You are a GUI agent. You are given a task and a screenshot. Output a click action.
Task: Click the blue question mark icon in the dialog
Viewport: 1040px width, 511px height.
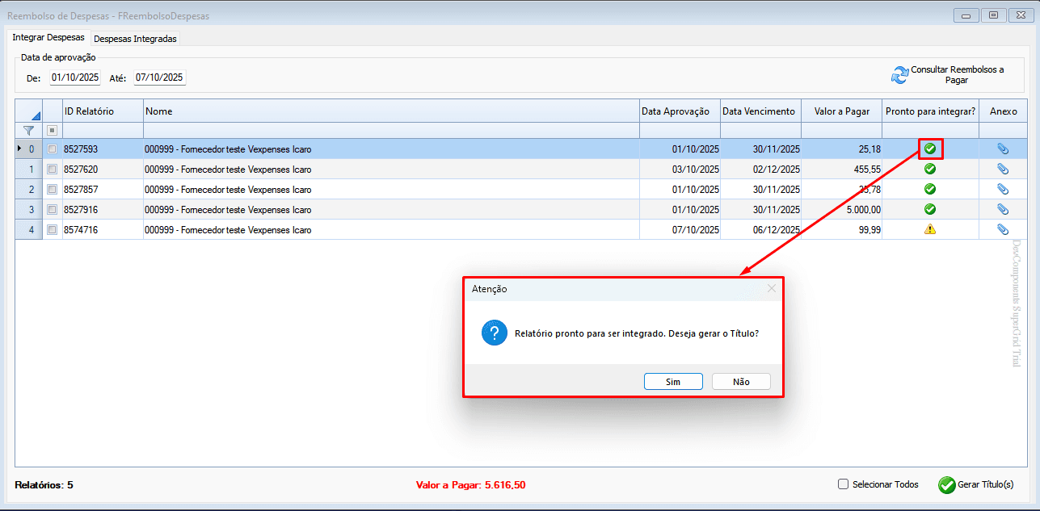[495, 333]
